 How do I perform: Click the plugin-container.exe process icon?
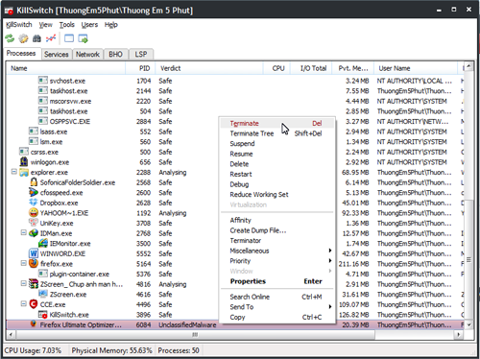(x=43, y=274)
